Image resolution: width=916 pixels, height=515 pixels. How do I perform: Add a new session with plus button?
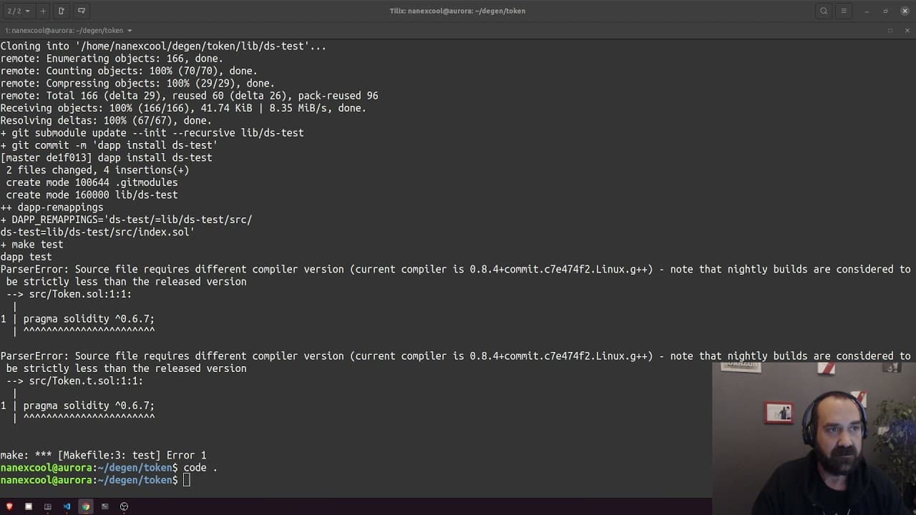[43, 11]
